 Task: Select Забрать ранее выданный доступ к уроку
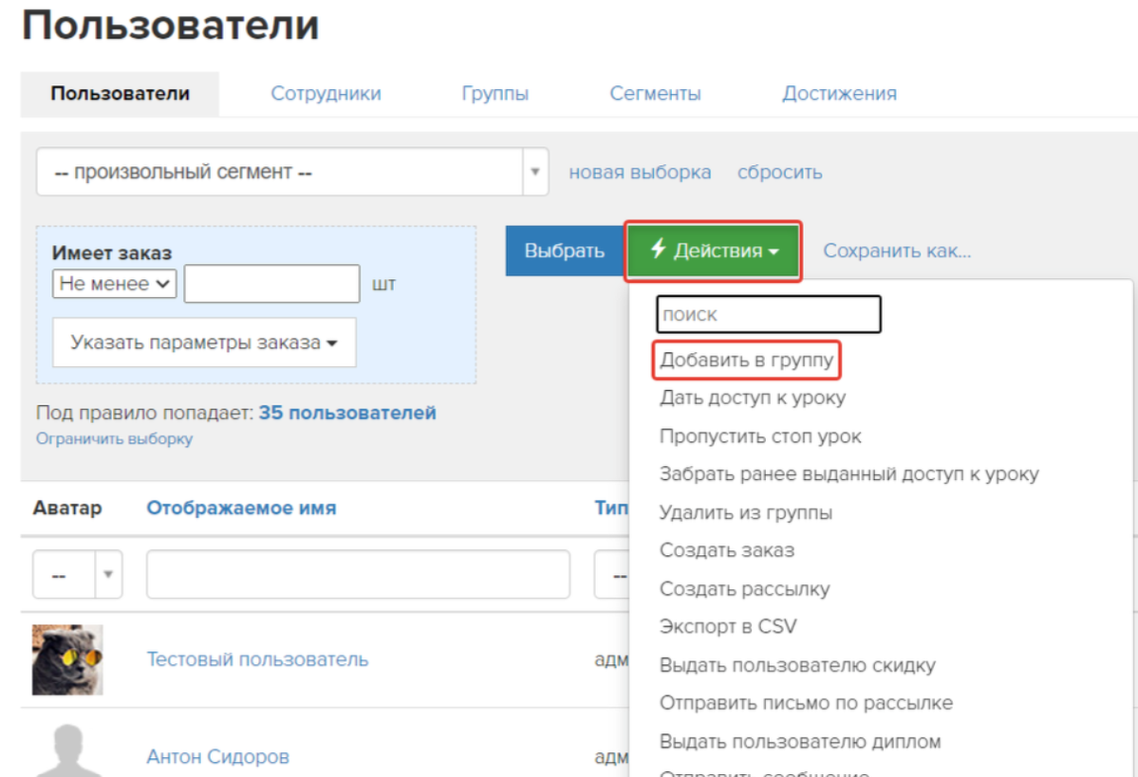point(849,474)
